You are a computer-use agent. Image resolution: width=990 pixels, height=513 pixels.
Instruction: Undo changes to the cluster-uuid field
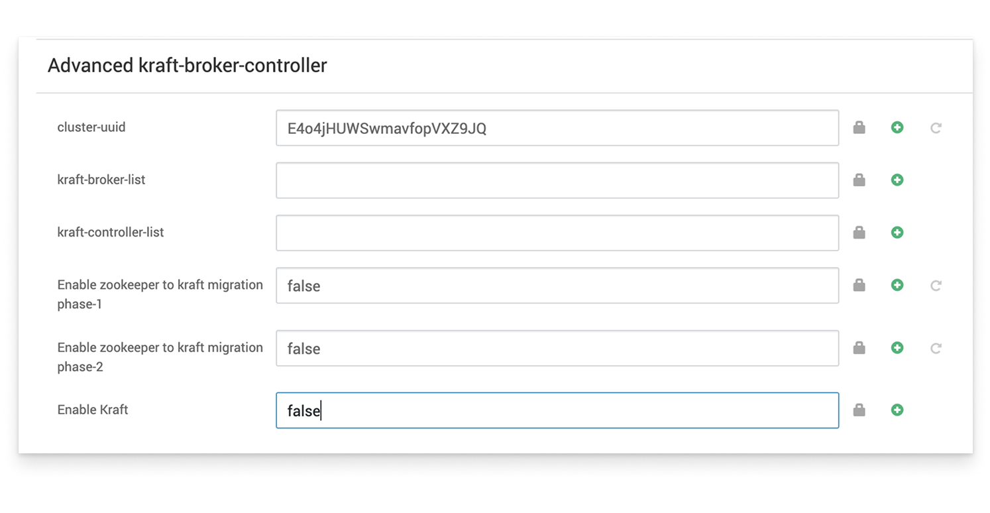(x=936, y=128)
